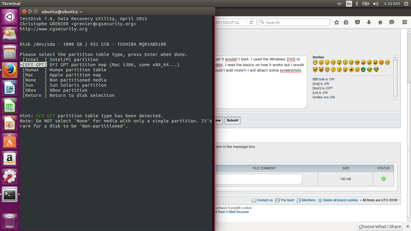
Task: Show bookmarks list icon in Firefox
Action: tap(346, 22)
